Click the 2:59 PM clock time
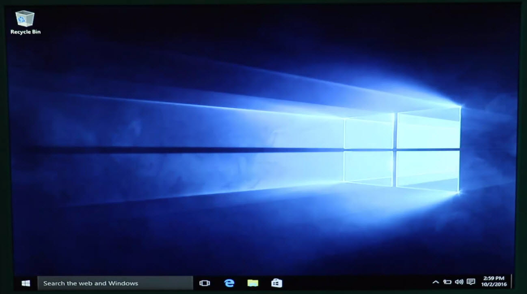Image resolution: width=527 pixels, height=294 pixels. pyautogui.click(x=493, y=278)
